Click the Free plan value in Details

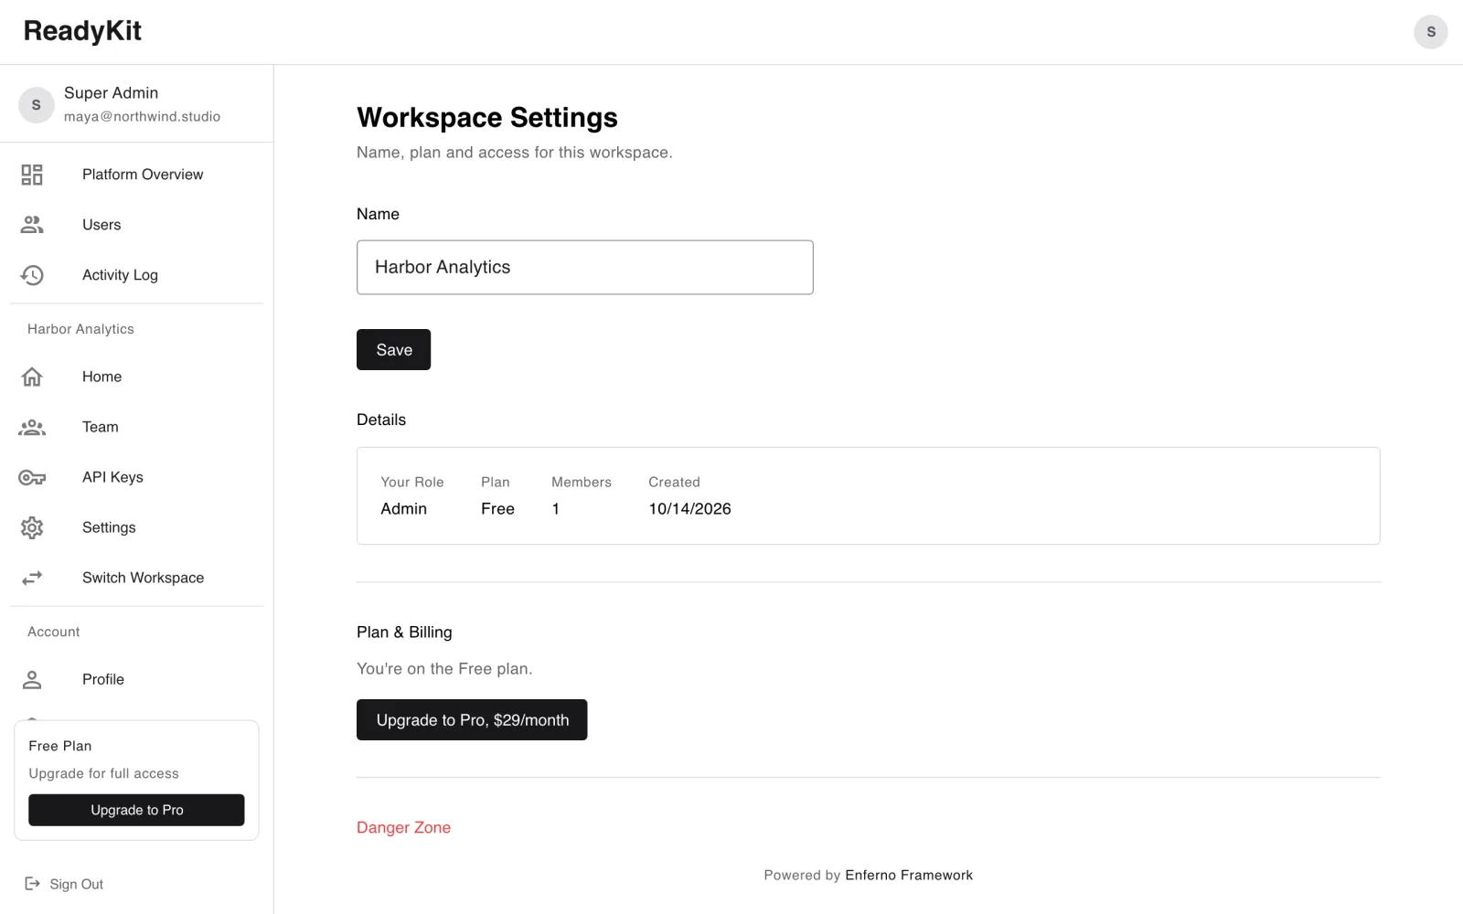[497, 509]
